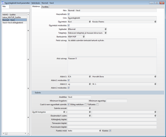Enable the Túlfizetés checkbox
Screen dimensions: 166x137
pyautogui.click(x=97, y=105)
